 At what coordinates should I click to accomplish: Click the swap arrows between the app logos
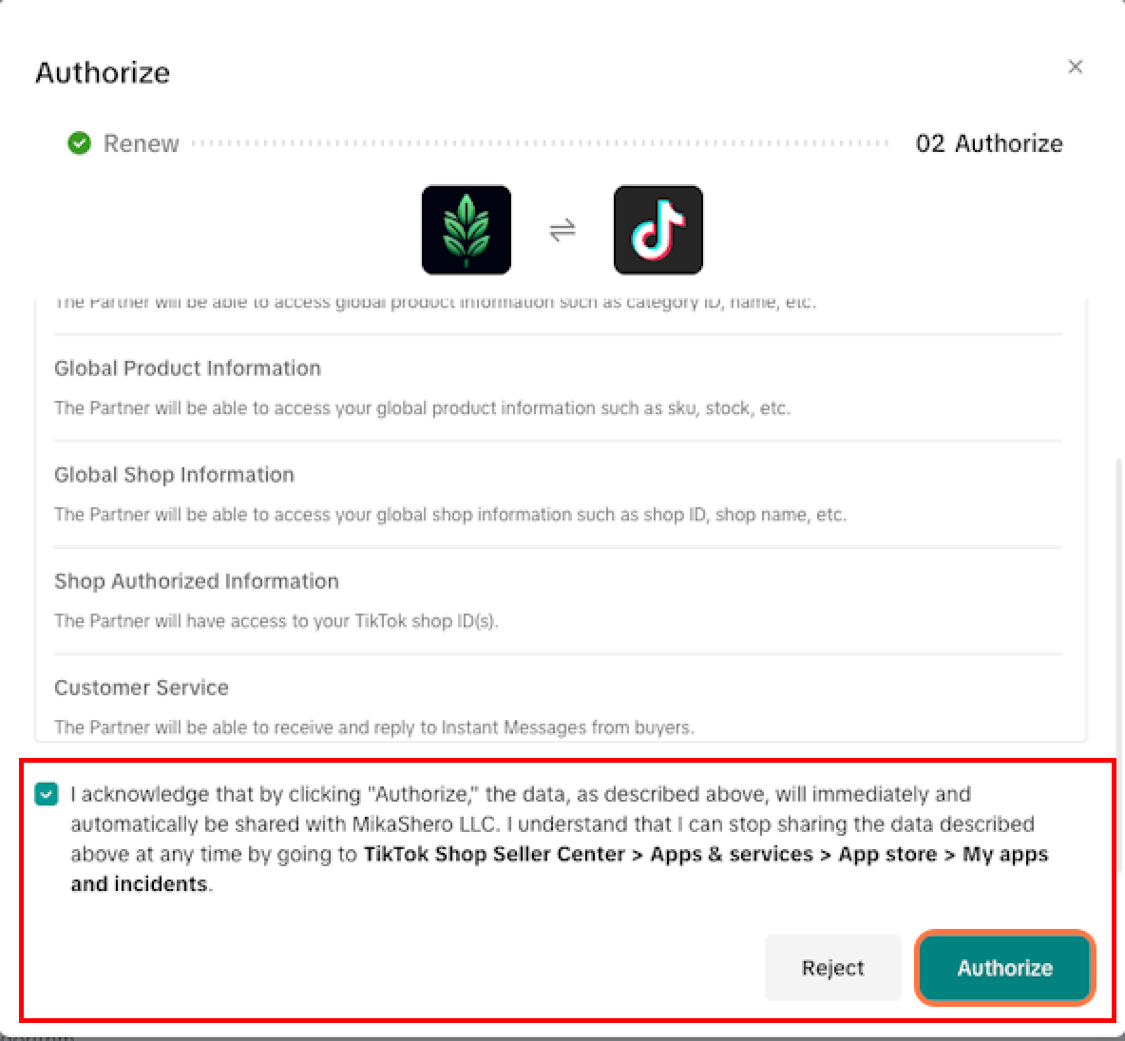562,230
